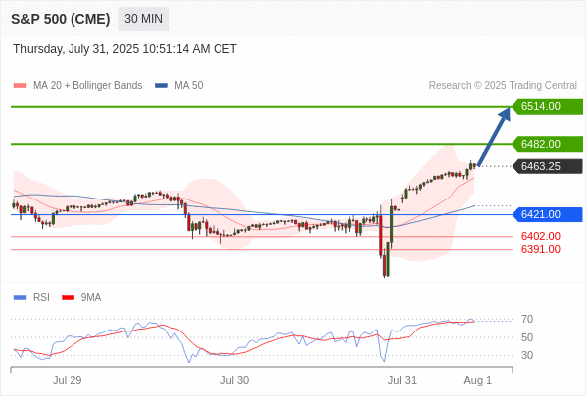This screenshot has width=586, height=397.
Task: Click the RSI 30 axis value
Action: (x=527, y=355)
